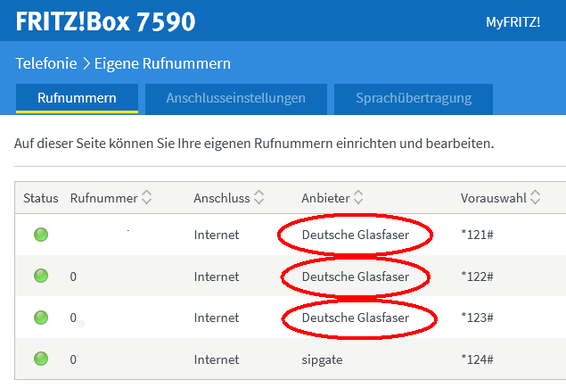Image resolution: width=566 pixels, height=388 pixels.
Task: Click the Status column header
Action: click(41, 198)
